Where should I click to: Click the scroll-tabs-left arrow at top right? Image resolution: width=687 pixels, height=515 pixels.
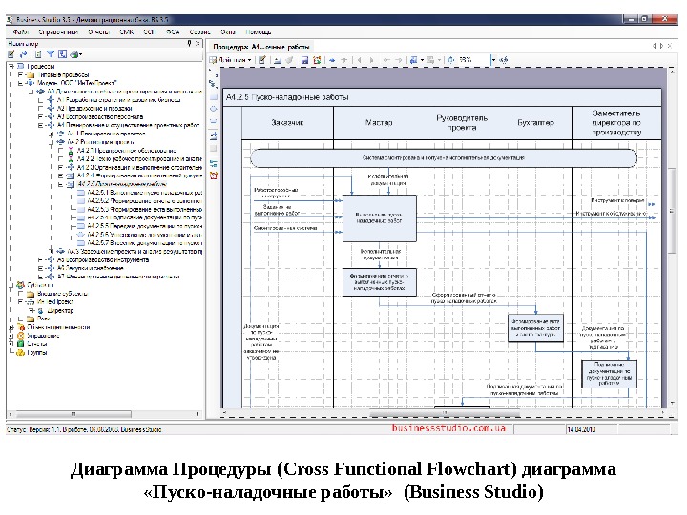(655, 46)
